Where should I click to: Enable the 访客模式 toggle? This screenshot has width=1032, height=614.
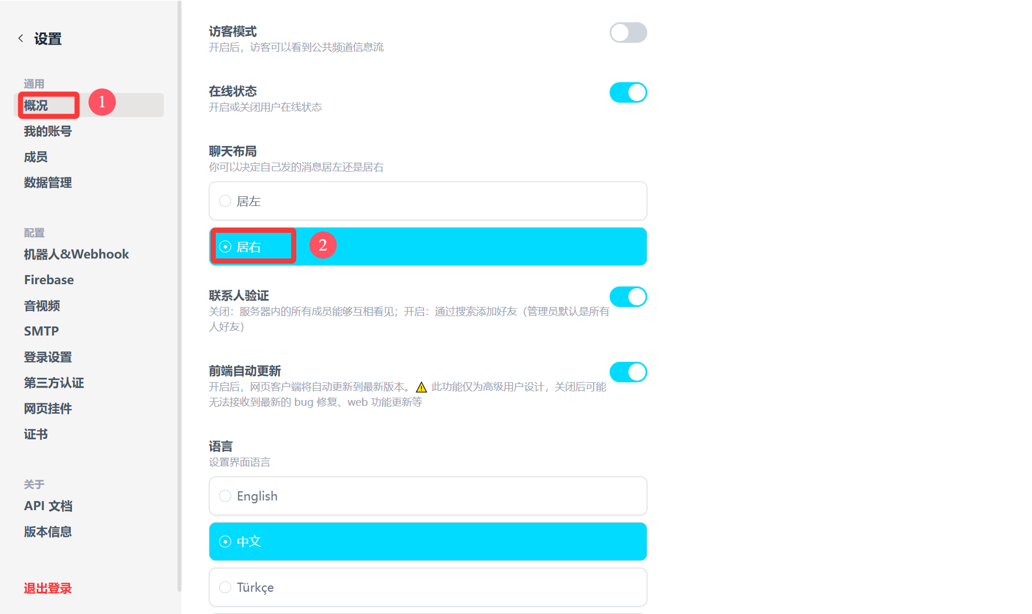point(628,33)
